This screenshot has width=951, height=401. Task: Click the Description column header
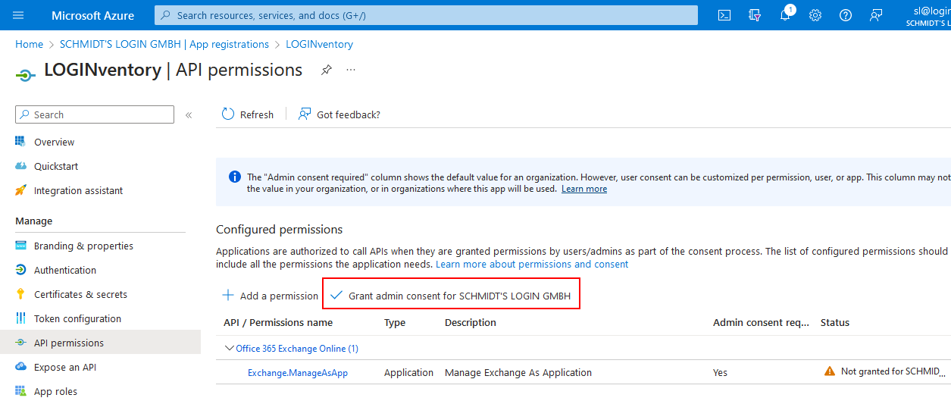coord(471,322)
